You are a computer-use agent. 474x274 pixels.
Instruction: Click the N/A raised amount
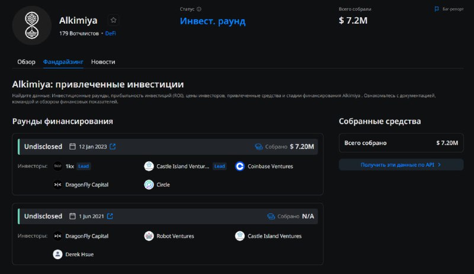click(308, 216)
